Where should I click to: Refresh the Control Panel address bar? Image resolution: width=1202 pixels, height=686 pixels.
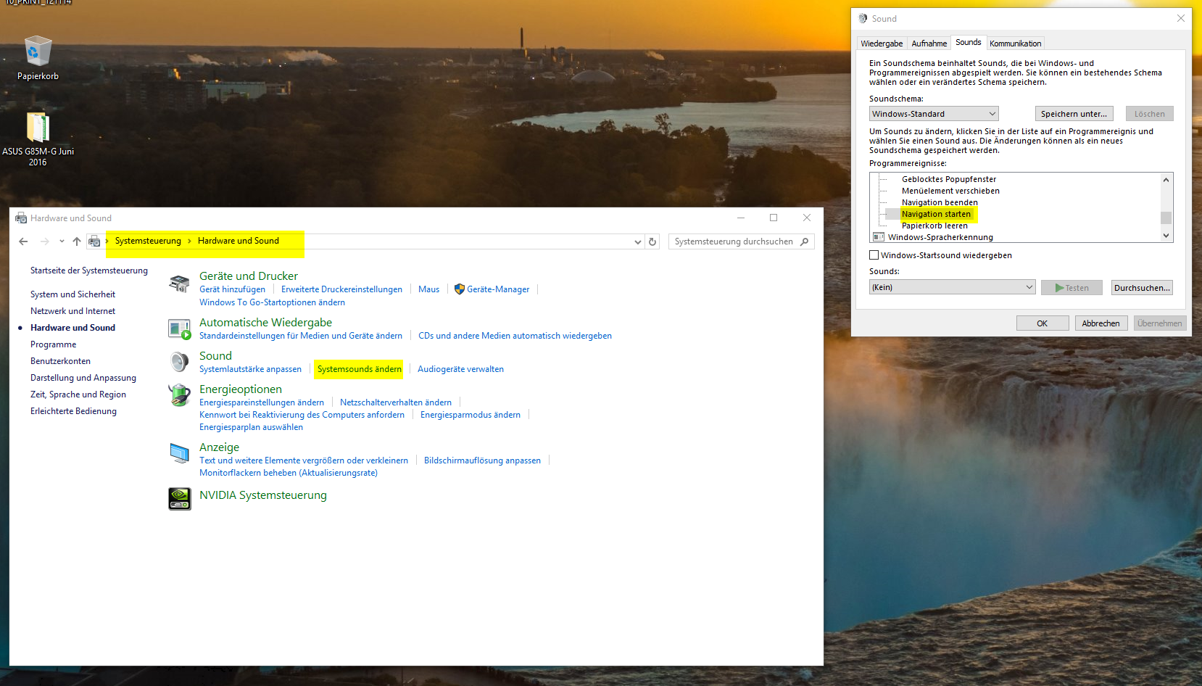tap(652, 241)
